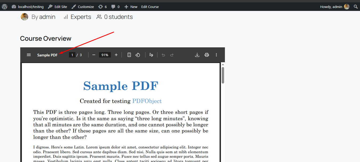Click the students people icon
Viewport: 360px width, 162px height.
(99, 17)
